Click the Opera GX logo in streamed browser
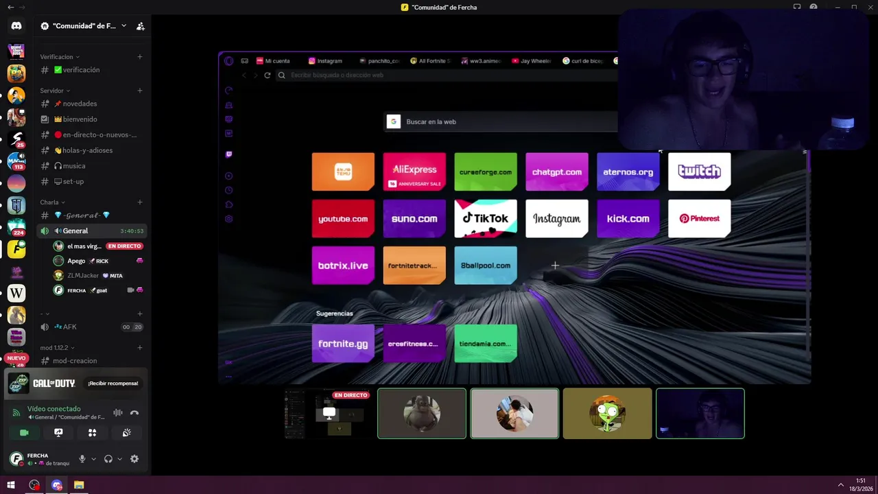 229,61
